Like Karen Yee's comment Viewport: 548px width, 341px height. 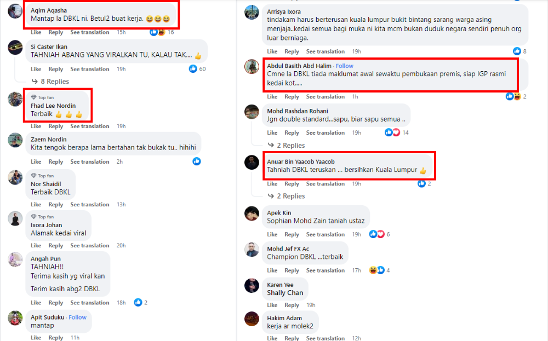click(272, 305)
